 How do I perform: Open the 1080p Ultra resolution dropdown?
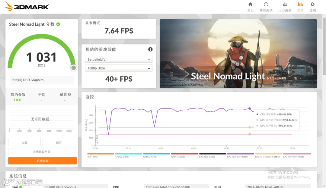point(119,68)
